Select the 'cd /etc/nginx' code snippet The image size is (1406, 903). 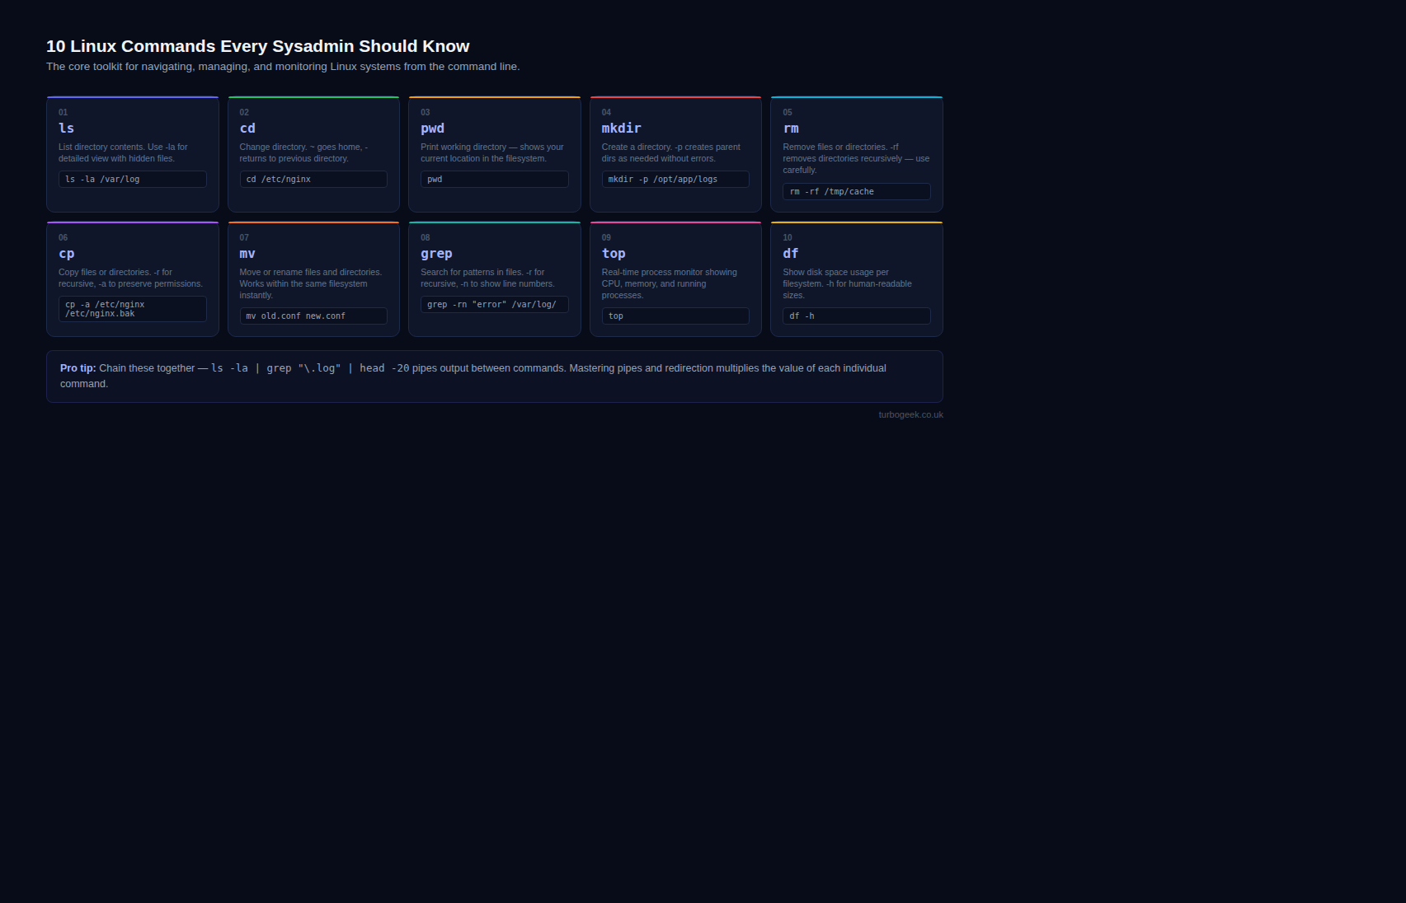click(313, 180)
